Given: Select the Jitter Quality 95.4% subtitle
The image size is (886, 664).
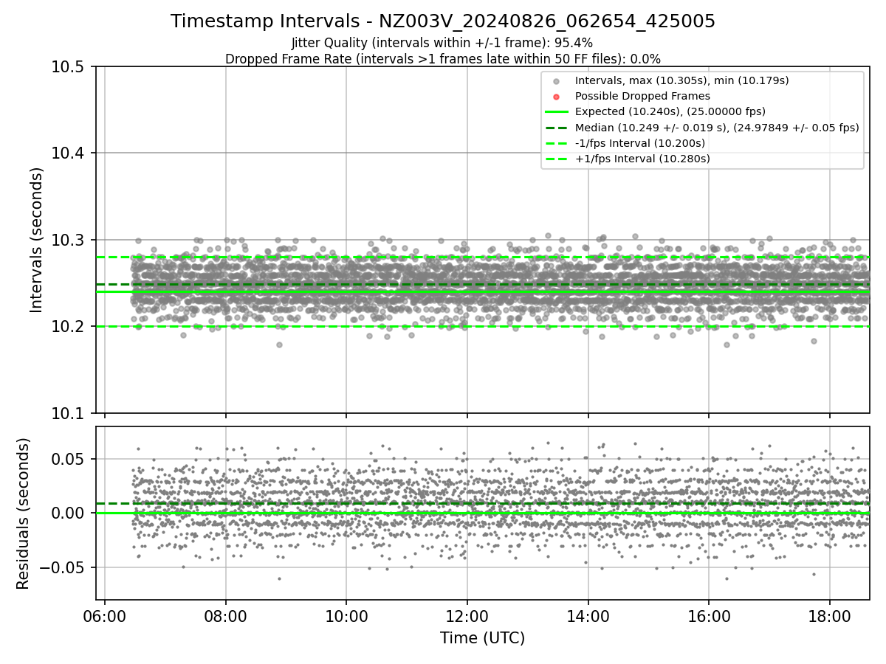Looking at the screenshot, I should pos(443,43).
